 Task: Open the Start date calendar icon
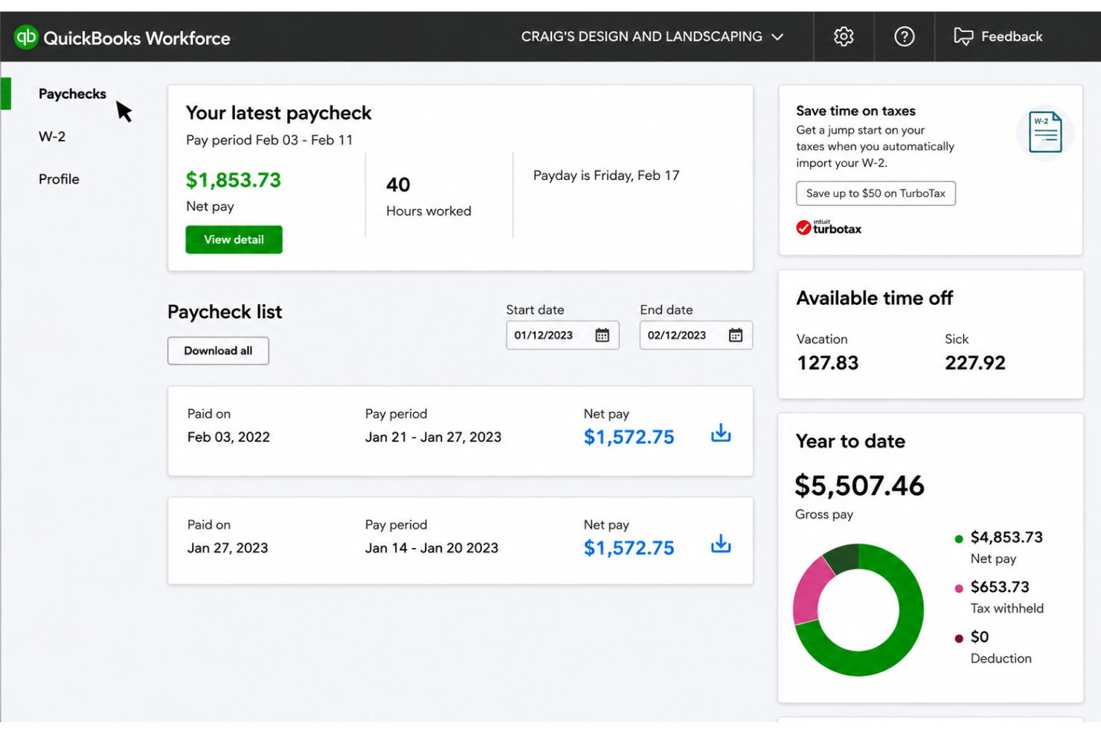[x=602, y=335]
